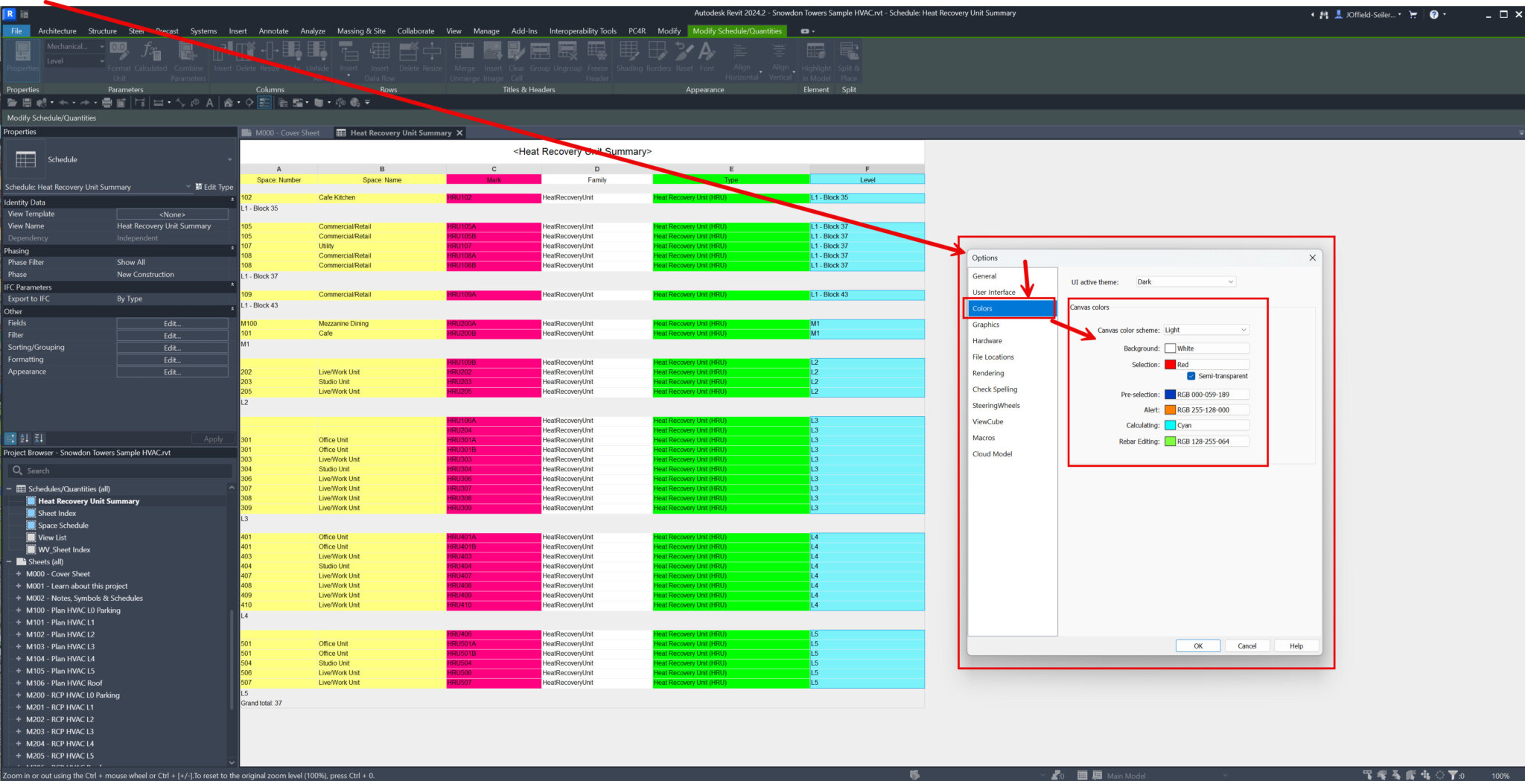Open the File menu

pyautogui.click(x=16, y=31)
